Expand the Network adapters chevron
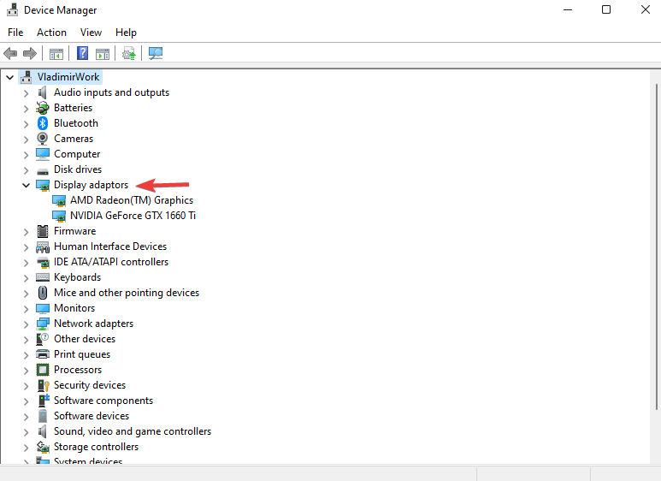 (x=27, y=324)
